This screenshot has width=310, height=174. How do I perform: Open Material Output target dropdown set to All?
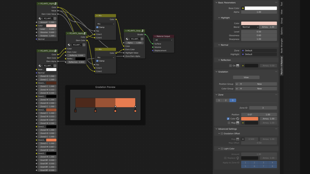[163, 40]
